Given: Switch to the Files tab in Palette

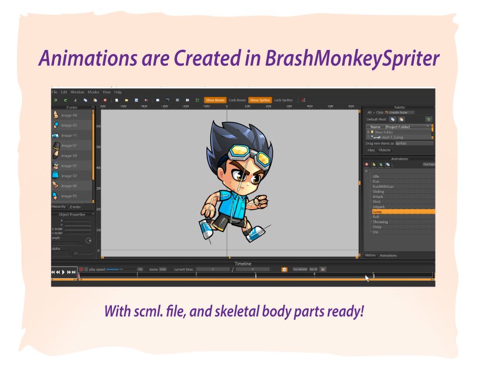Looking at the screenshot, I should (371, 150).
